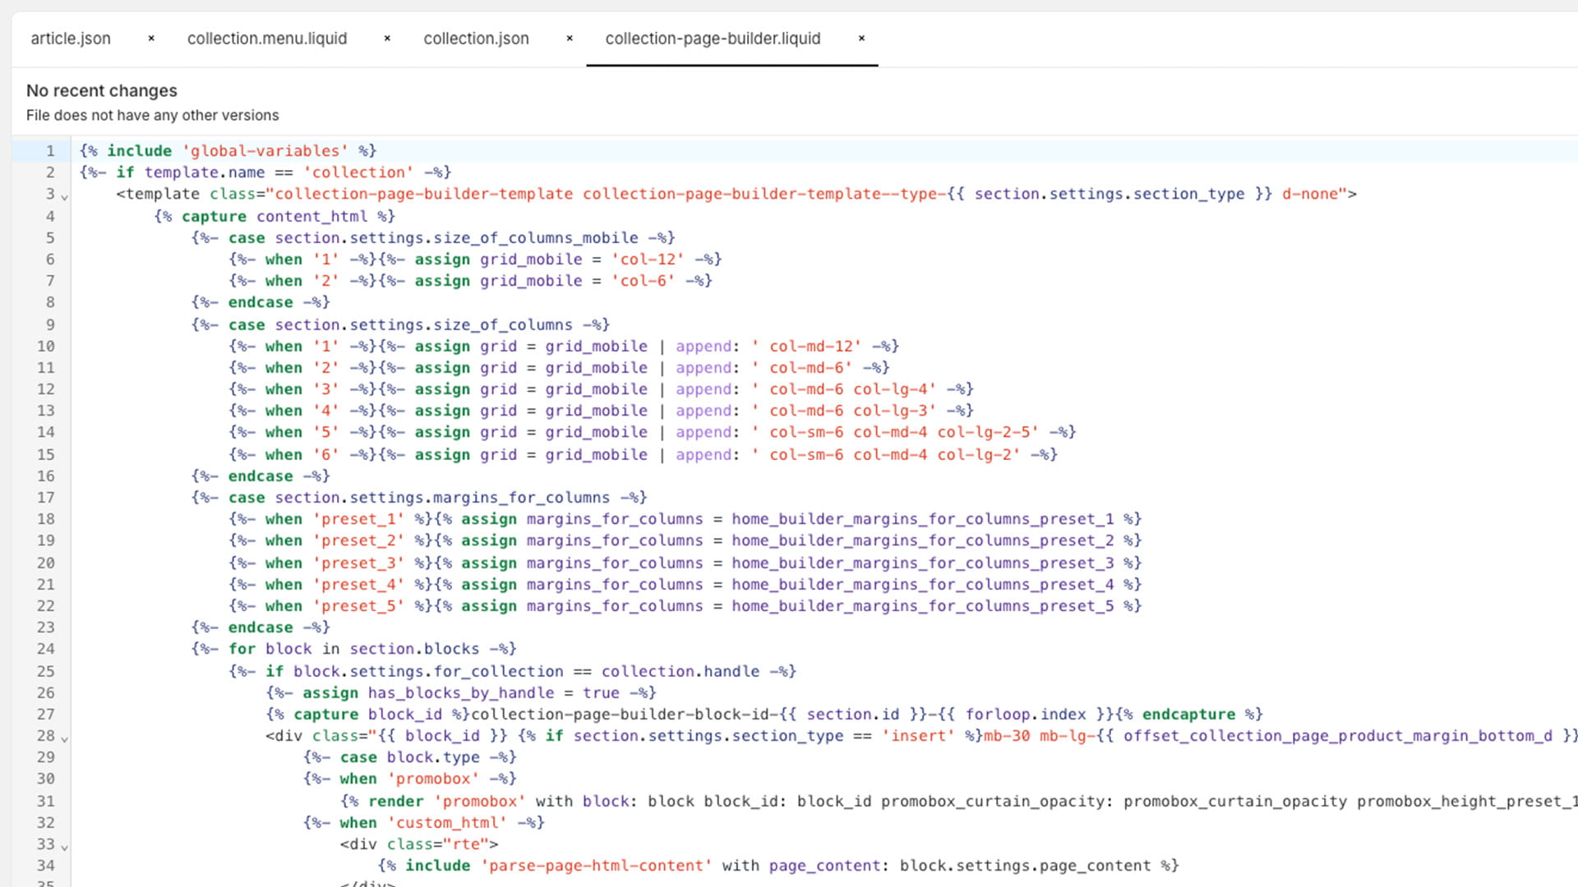This screenshot has height=887, width=1578.
Task: Close the collection-page-builder.liquid tab
Action: [x=861, y=39]
